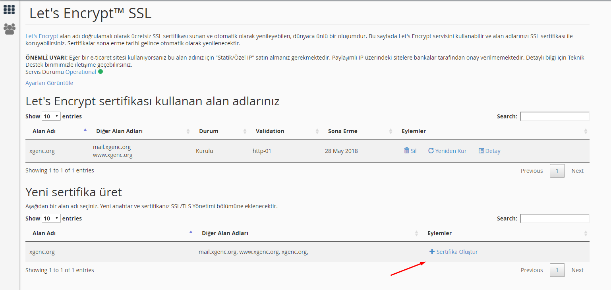Click the Let's Encrypt link in description

tap(42, 36)
